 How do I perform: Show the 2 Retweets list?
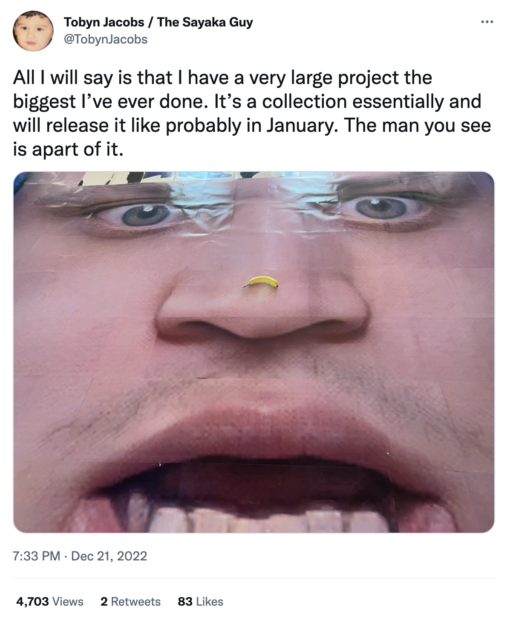pyautogui.click(x=130, y=602)
